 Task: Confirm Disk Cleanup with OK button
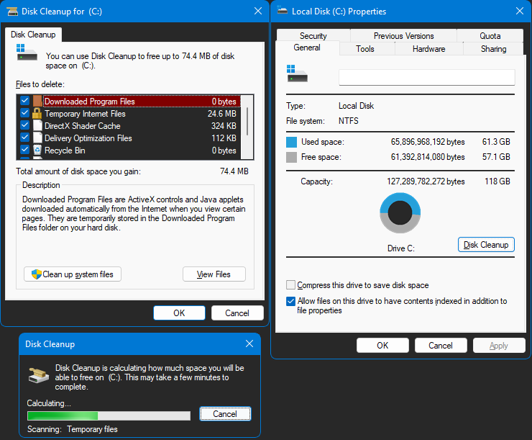pos(179,313)
